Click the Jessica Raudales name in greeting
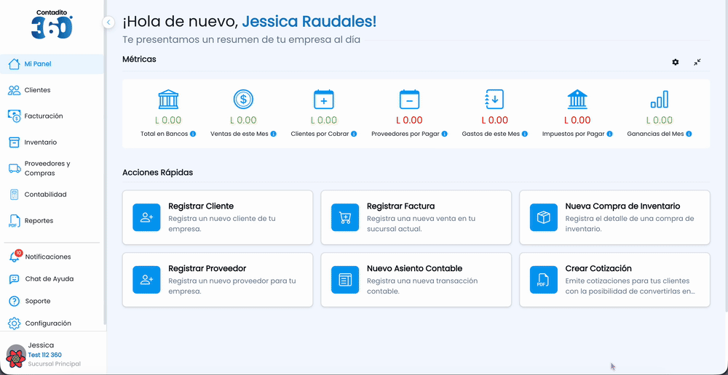The height and width of the screenshot is (375, 728). pos(309,21)
